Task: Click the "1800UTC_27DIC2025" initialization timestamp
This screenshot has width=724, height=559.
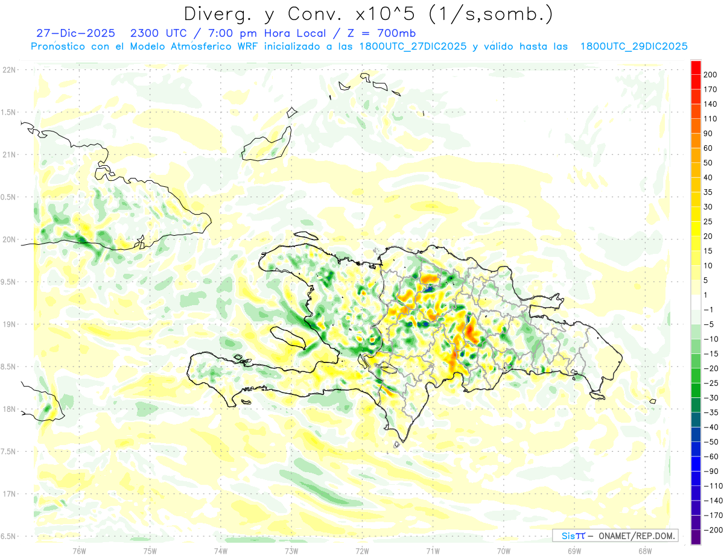Action: [x=413, y=46]
